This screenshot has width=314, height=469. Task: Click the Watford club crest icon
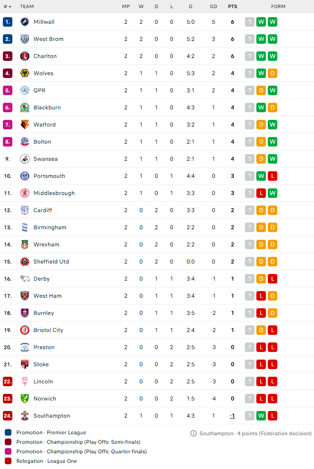[x=25, y=125]
